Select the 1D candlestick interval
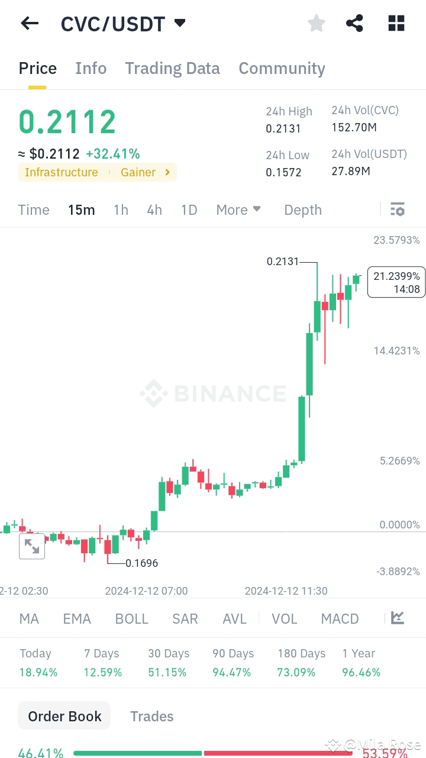The width and height of the screenshot is (426, 758). coord(189,209)
